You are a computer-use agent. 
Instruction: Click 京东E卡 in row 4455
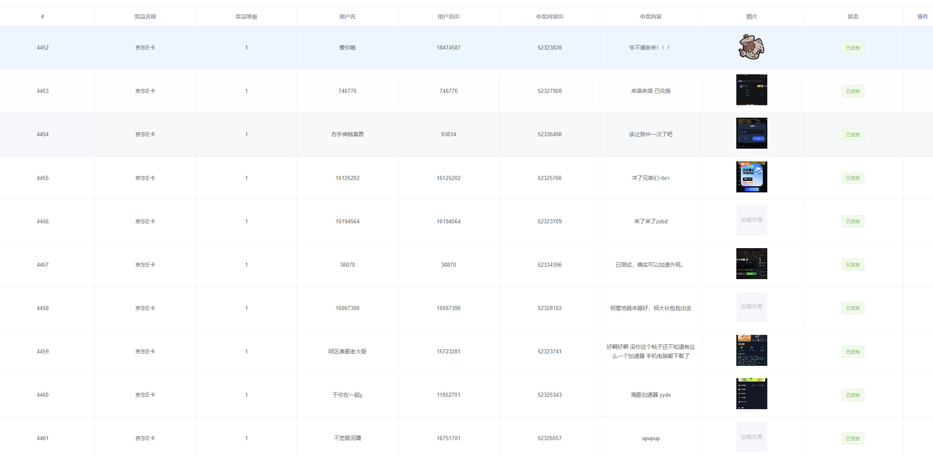click(145, 178)
